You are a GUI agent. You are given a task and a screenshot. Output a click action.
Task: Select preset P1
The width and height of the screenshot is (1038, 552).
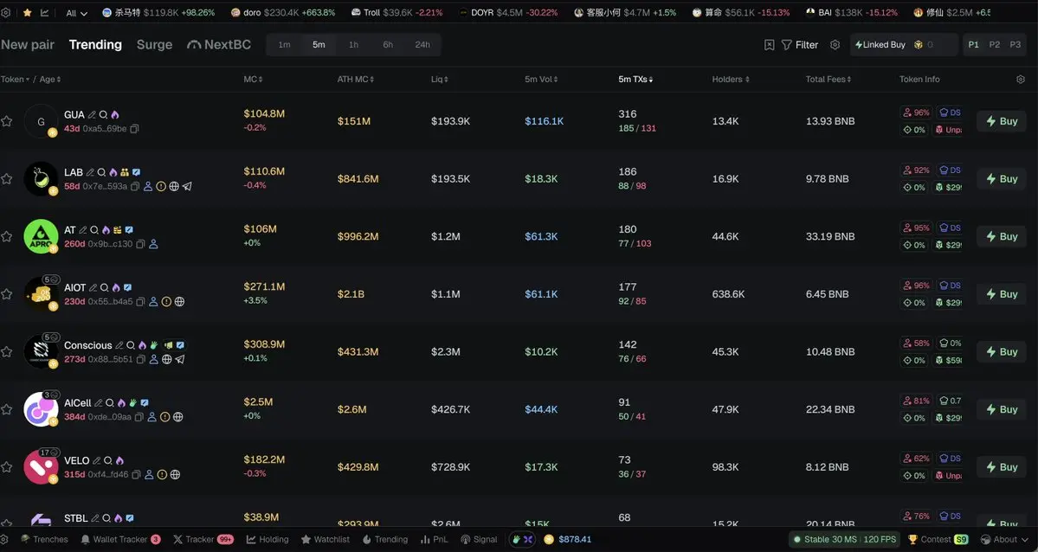coord(974,44)
